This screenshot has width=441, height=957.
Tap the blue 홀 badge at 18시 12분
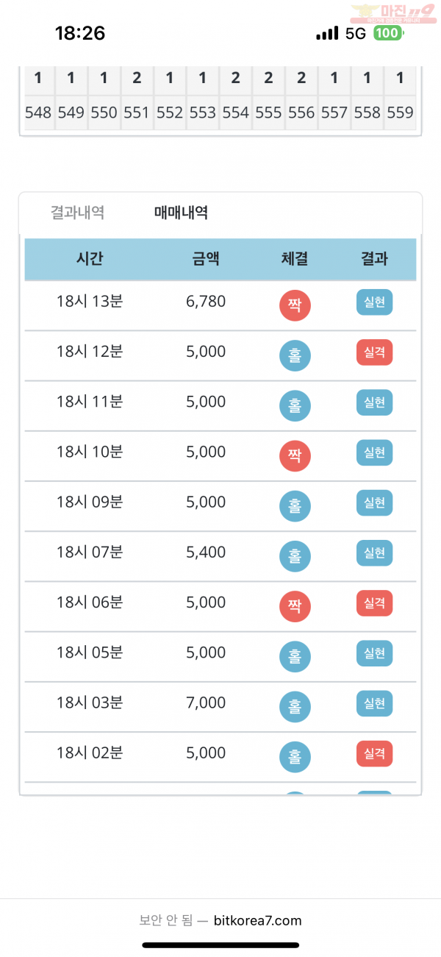click(295, 355)
